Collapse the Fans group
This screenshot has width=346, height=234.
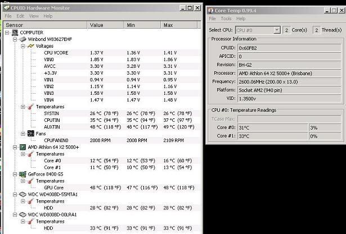(23, 134)
